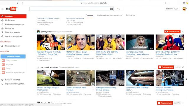Click the Yandex Я browser button
This screenshot has height=106, width=189.
[17, 3]
